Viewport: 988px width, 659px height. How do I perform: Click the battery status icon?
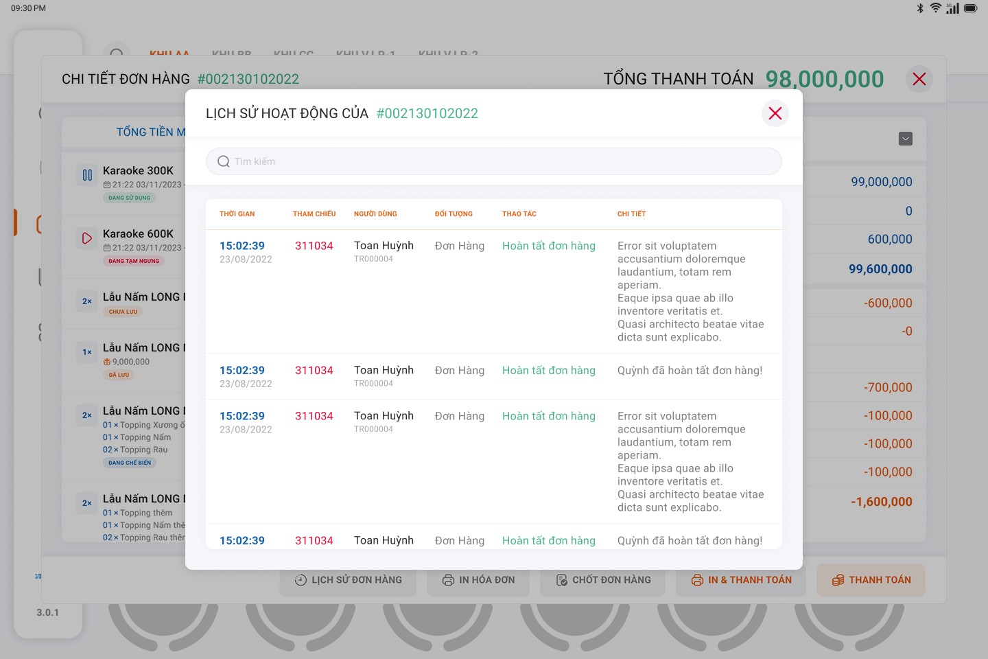(971, 8)
